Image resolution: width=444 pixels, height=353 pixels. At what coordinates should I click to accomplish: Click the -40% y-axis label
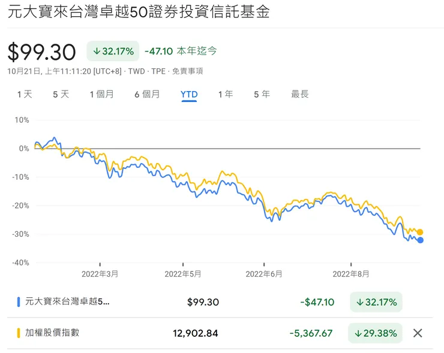pos(20,263)
